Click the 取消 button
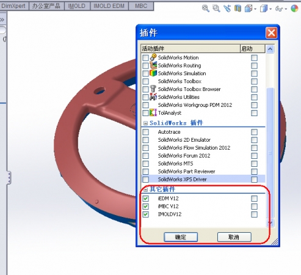 click(234, 237)
